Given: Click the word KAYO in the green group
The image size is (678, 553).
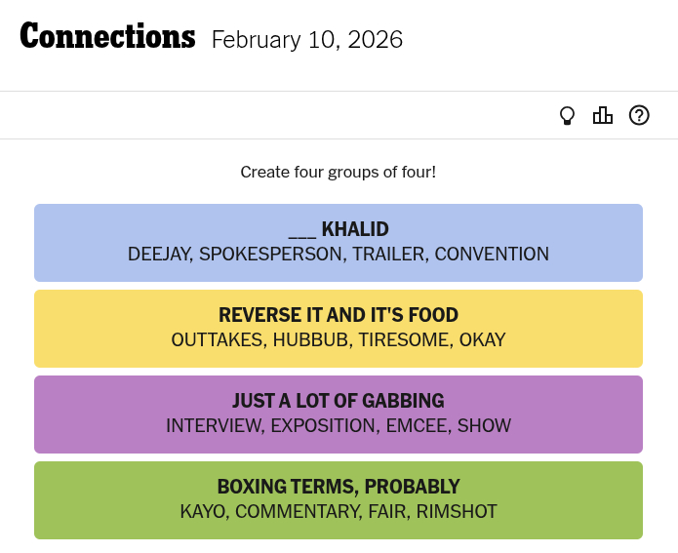Looking at the screenshot, I should point(203,512).
